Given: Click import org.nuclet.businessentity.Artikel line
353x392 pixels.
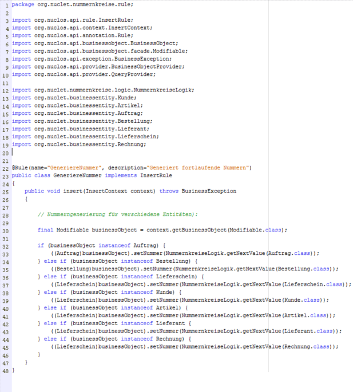Looking at the screenshot, I should coord(77,105).
